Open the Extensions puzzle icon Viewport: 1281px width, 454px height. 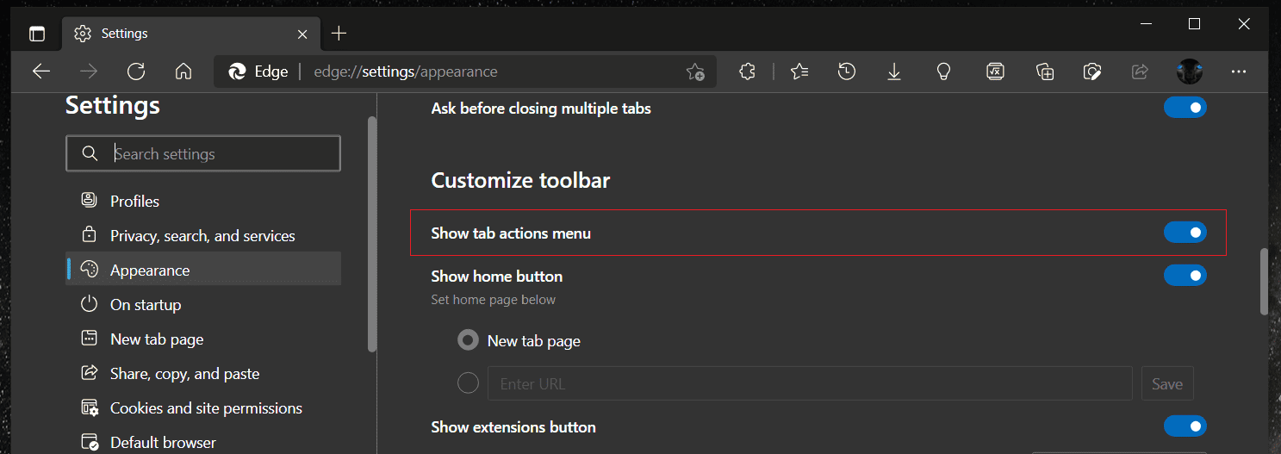(x=747, y=72)
